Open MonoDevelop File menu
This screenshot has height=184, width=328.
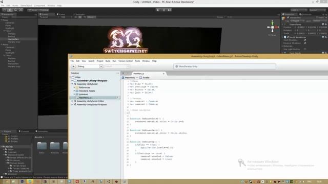point(72,61)
